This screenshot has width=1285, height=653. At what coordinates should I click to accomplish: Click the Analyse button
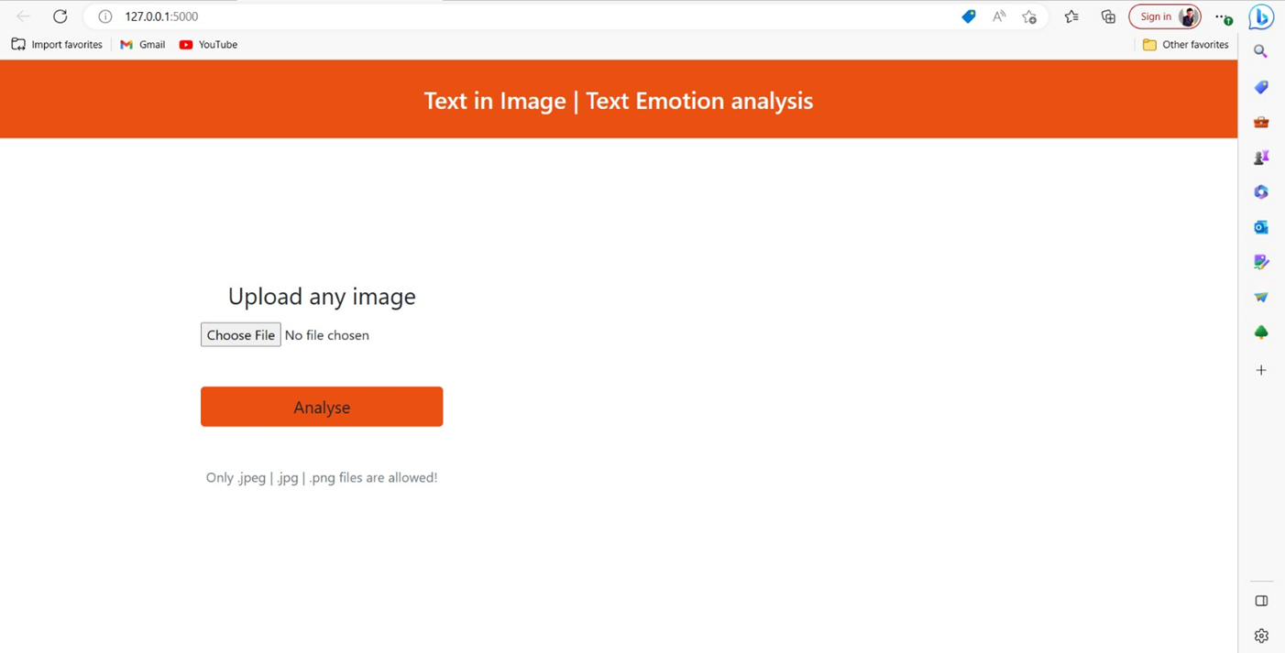[322, 407]
